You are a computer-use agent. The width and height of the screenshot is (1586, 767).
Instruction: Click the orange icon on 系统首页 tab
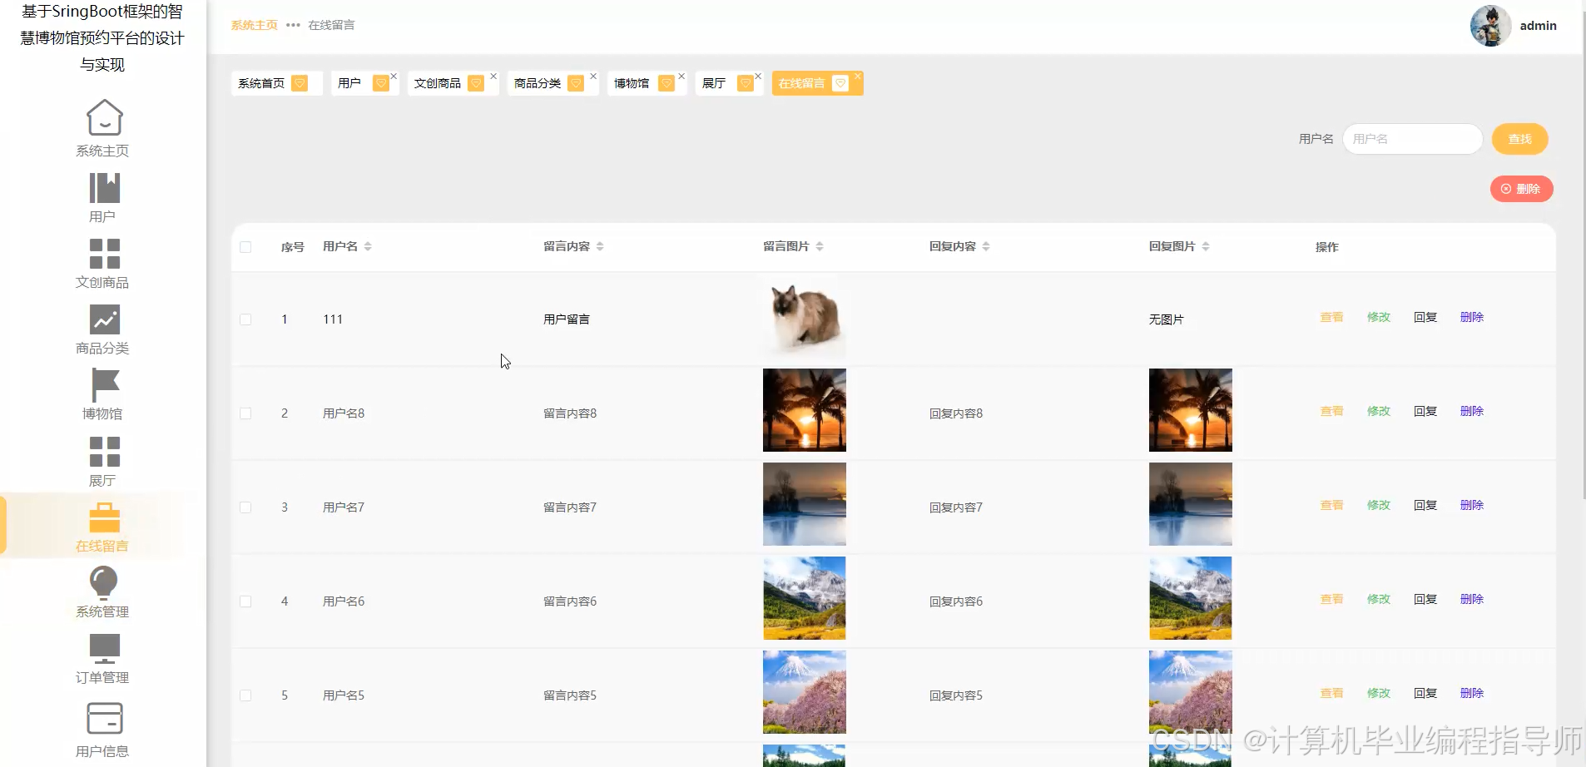click(300, 83)
